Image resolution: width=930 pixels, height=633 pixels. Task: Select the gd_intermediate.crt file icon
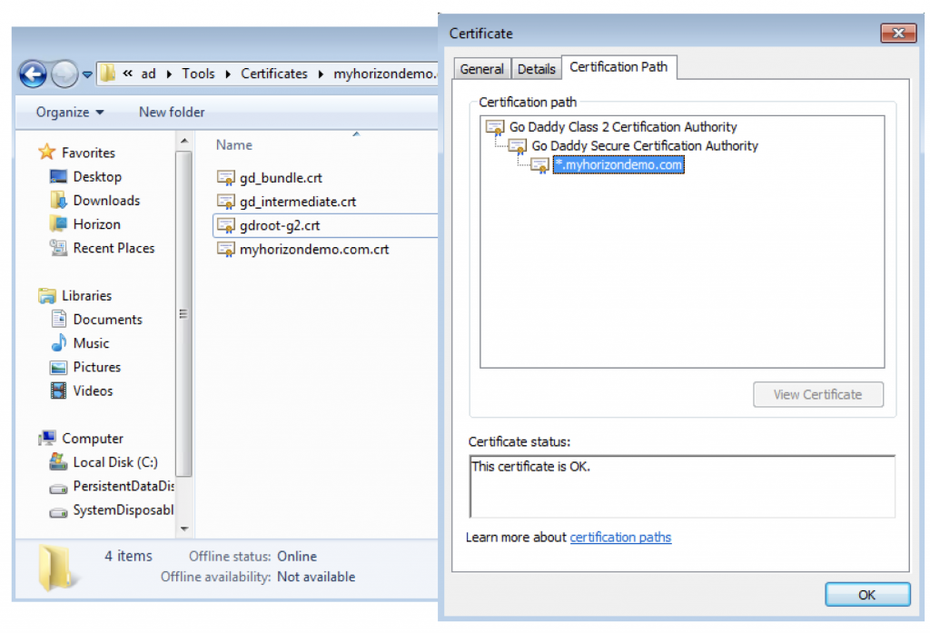[x=226, y=201]
